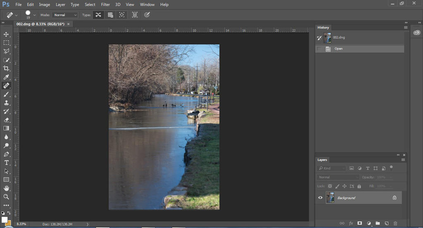Select the Open history state
423x228 pixels.
[338, 49]
